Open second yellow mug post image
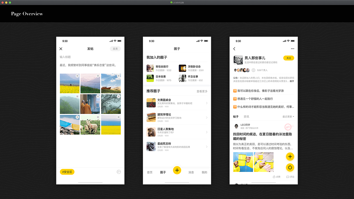Viewport: 354px width, 199px height. [264, 162]
